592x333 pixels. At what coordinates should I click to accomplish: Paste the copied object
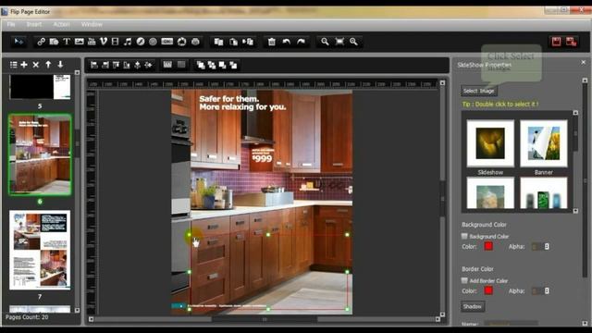pyautogui.click(x=233, y=42)
